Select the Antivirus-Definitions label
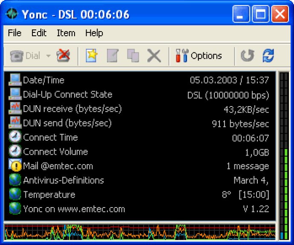 point(63,180)
